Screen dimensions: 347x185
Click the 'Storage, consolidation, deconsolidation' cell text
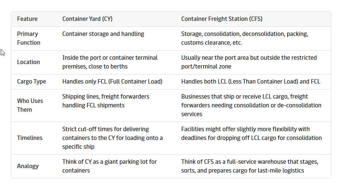pos(245,38)
